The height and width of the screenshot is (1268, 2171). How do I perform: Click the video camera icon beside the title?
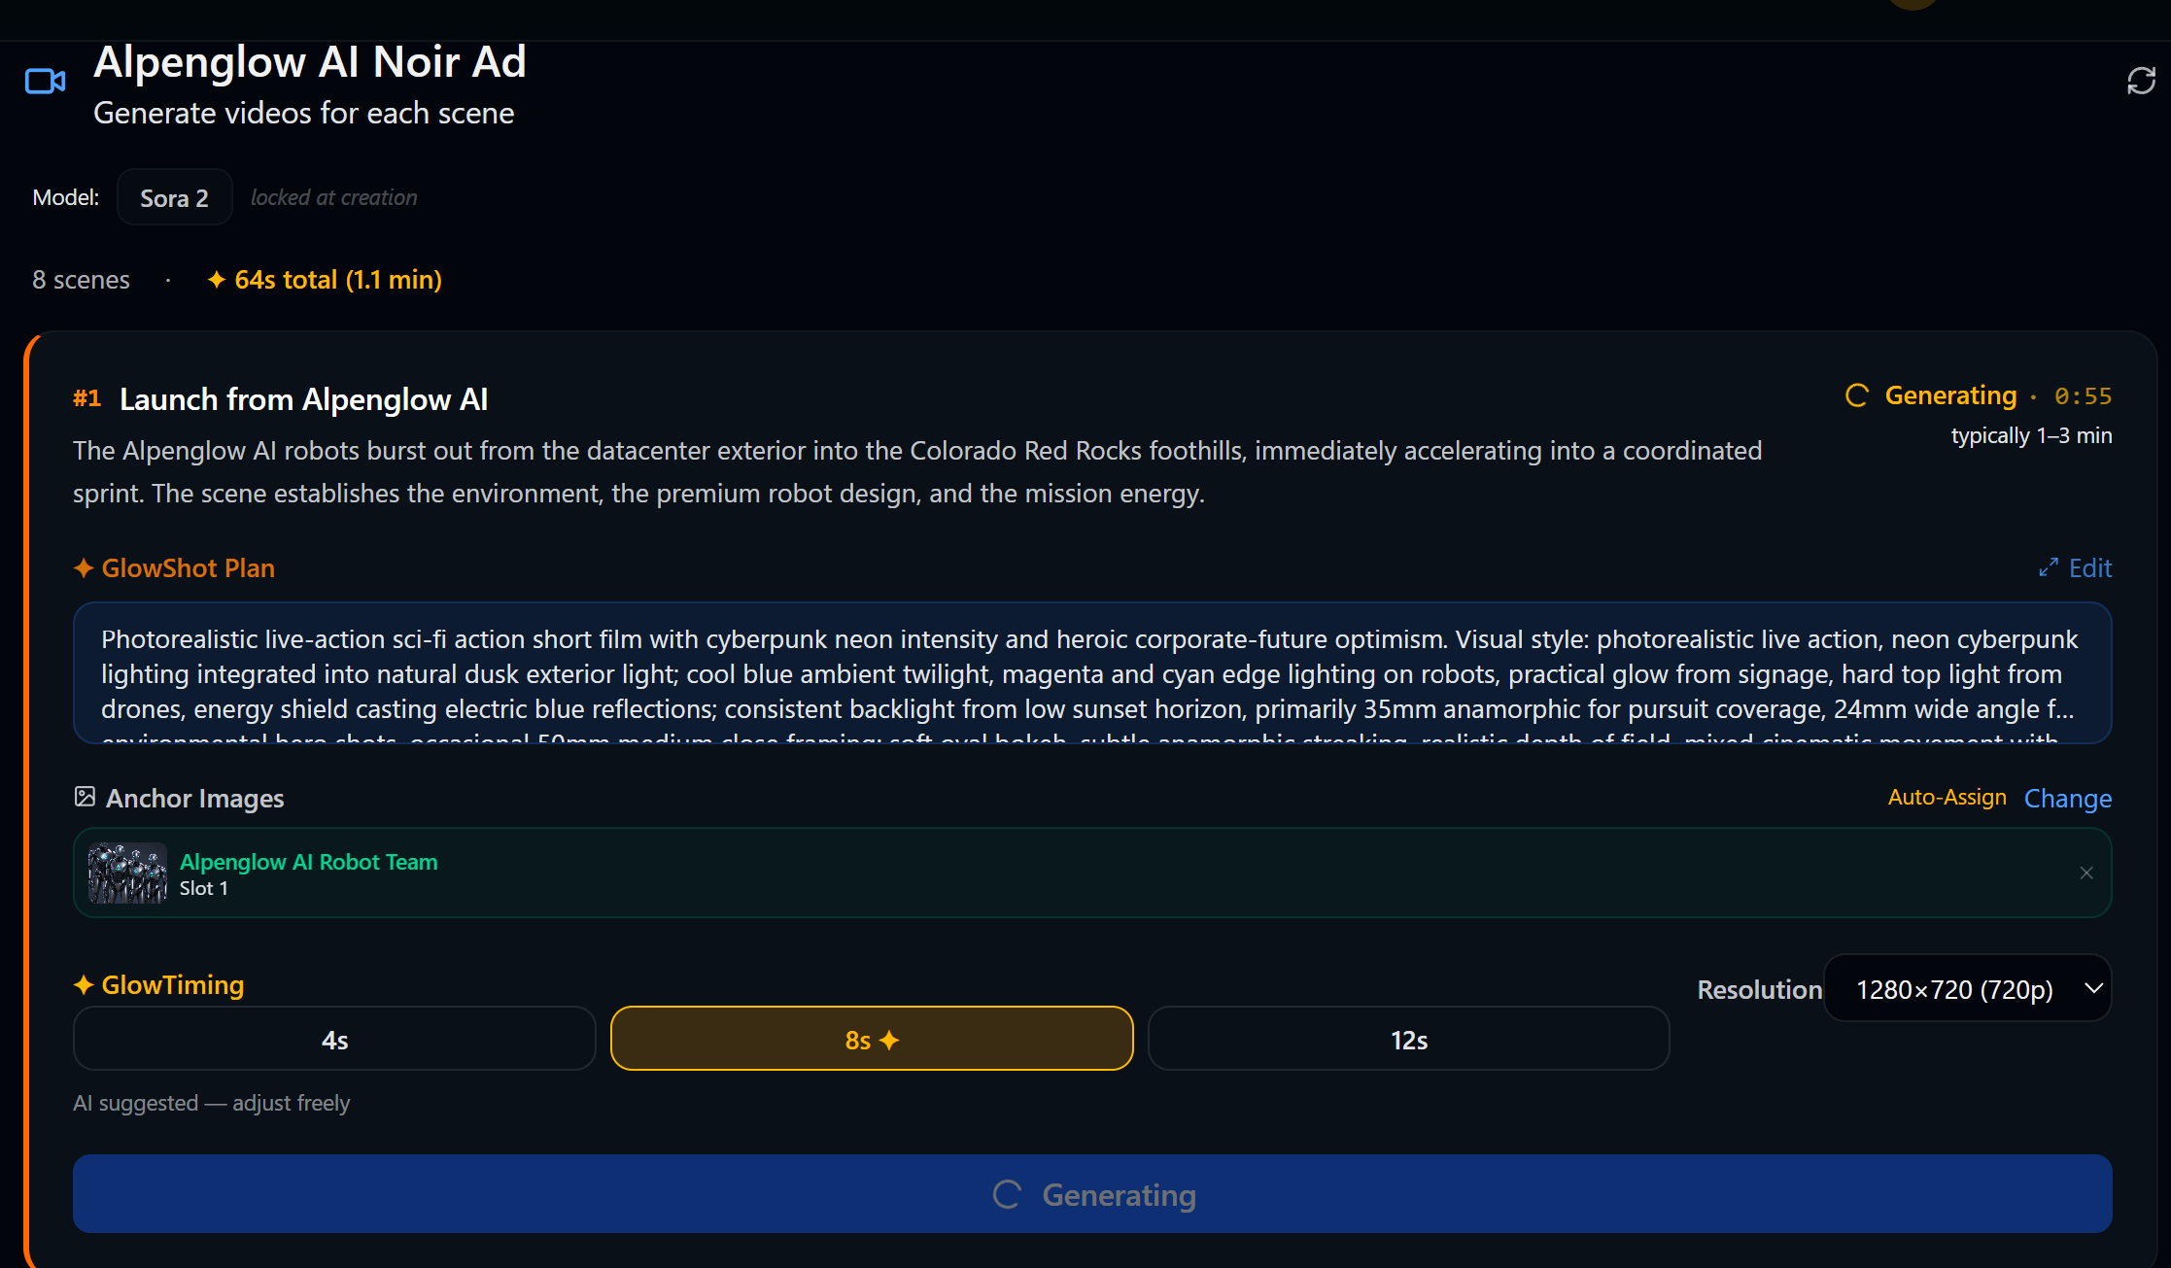tap(45, 82)
